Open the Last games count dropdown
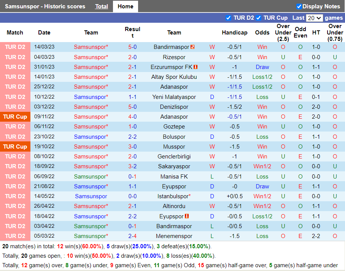The height and width of the screenshot is (271, 345). (314, 18)
